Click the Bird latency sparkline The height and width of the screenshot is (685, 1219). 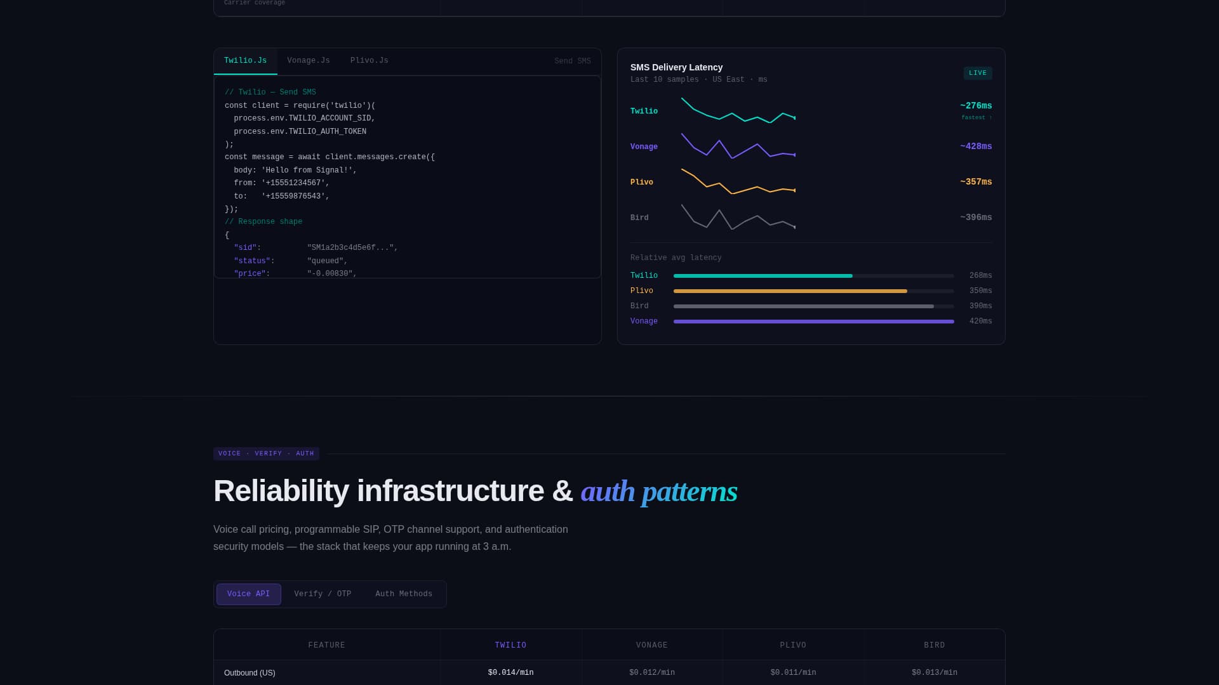pyautogui.click(x=736, y=219)
